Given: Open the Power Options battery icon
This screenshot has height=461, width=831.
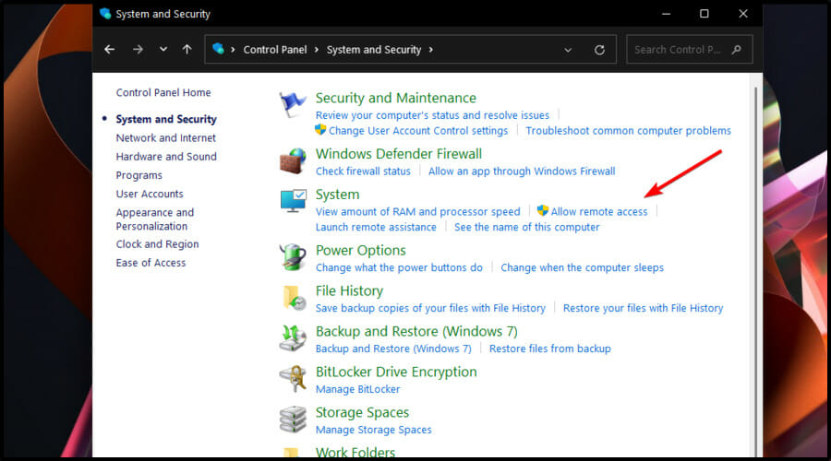Looking at the screenshot, I should pos(293,257).
